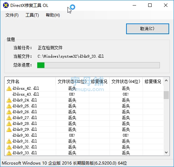The height and width of the screenshot is (167, 174).
Task: Select the d3dx9_25.dll file name
Action: tap(25, 106)
